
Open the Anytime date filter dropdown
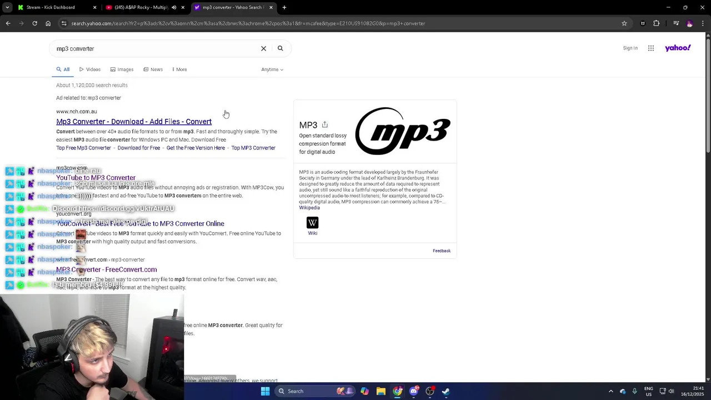tap(272, 69)
